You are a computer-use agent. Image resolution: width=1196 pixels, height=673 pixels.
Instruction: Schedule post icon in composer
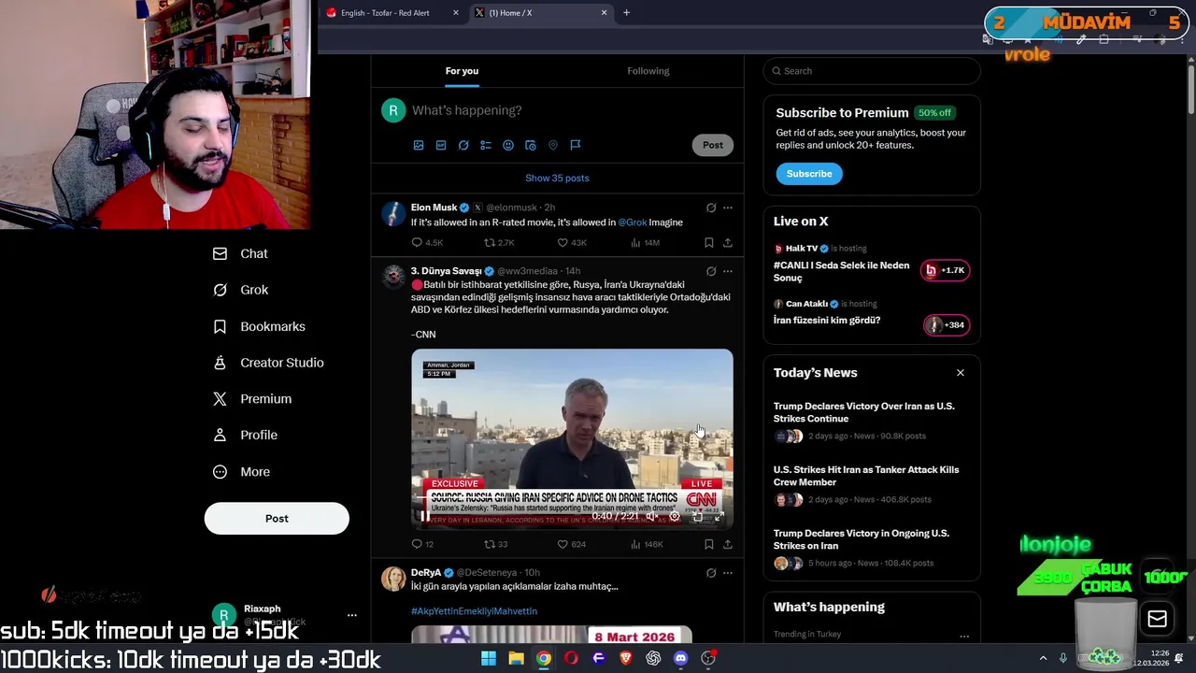pos(531,145)
